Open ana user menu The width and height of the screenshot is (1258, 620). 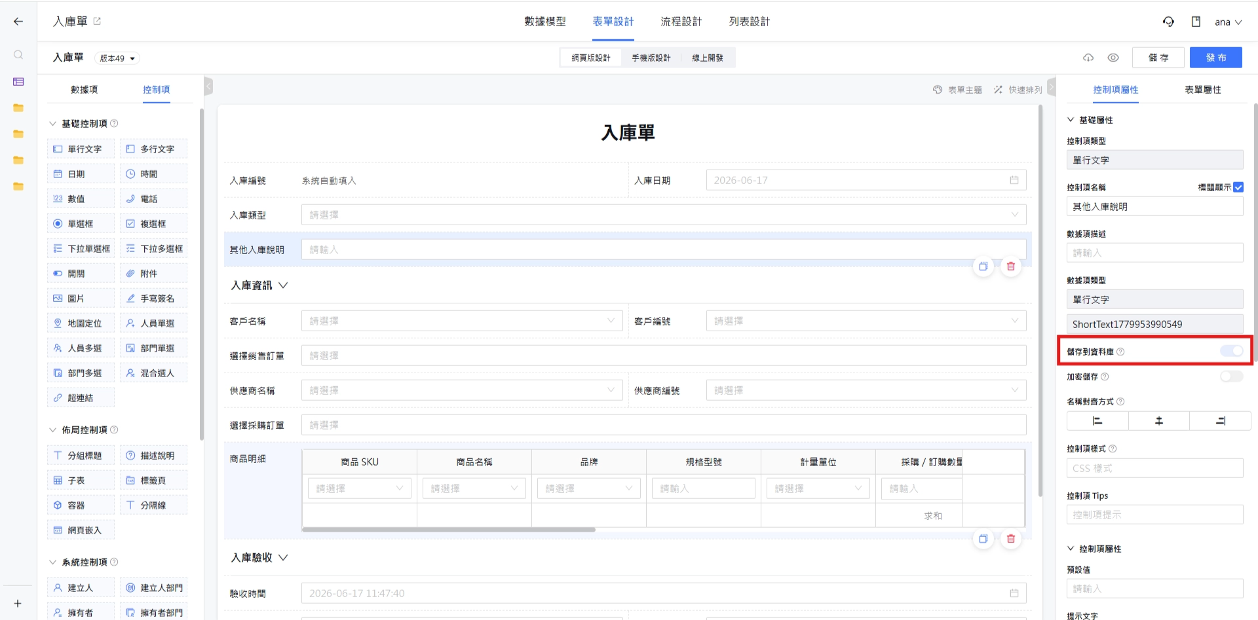click(x=1228, y=22)
